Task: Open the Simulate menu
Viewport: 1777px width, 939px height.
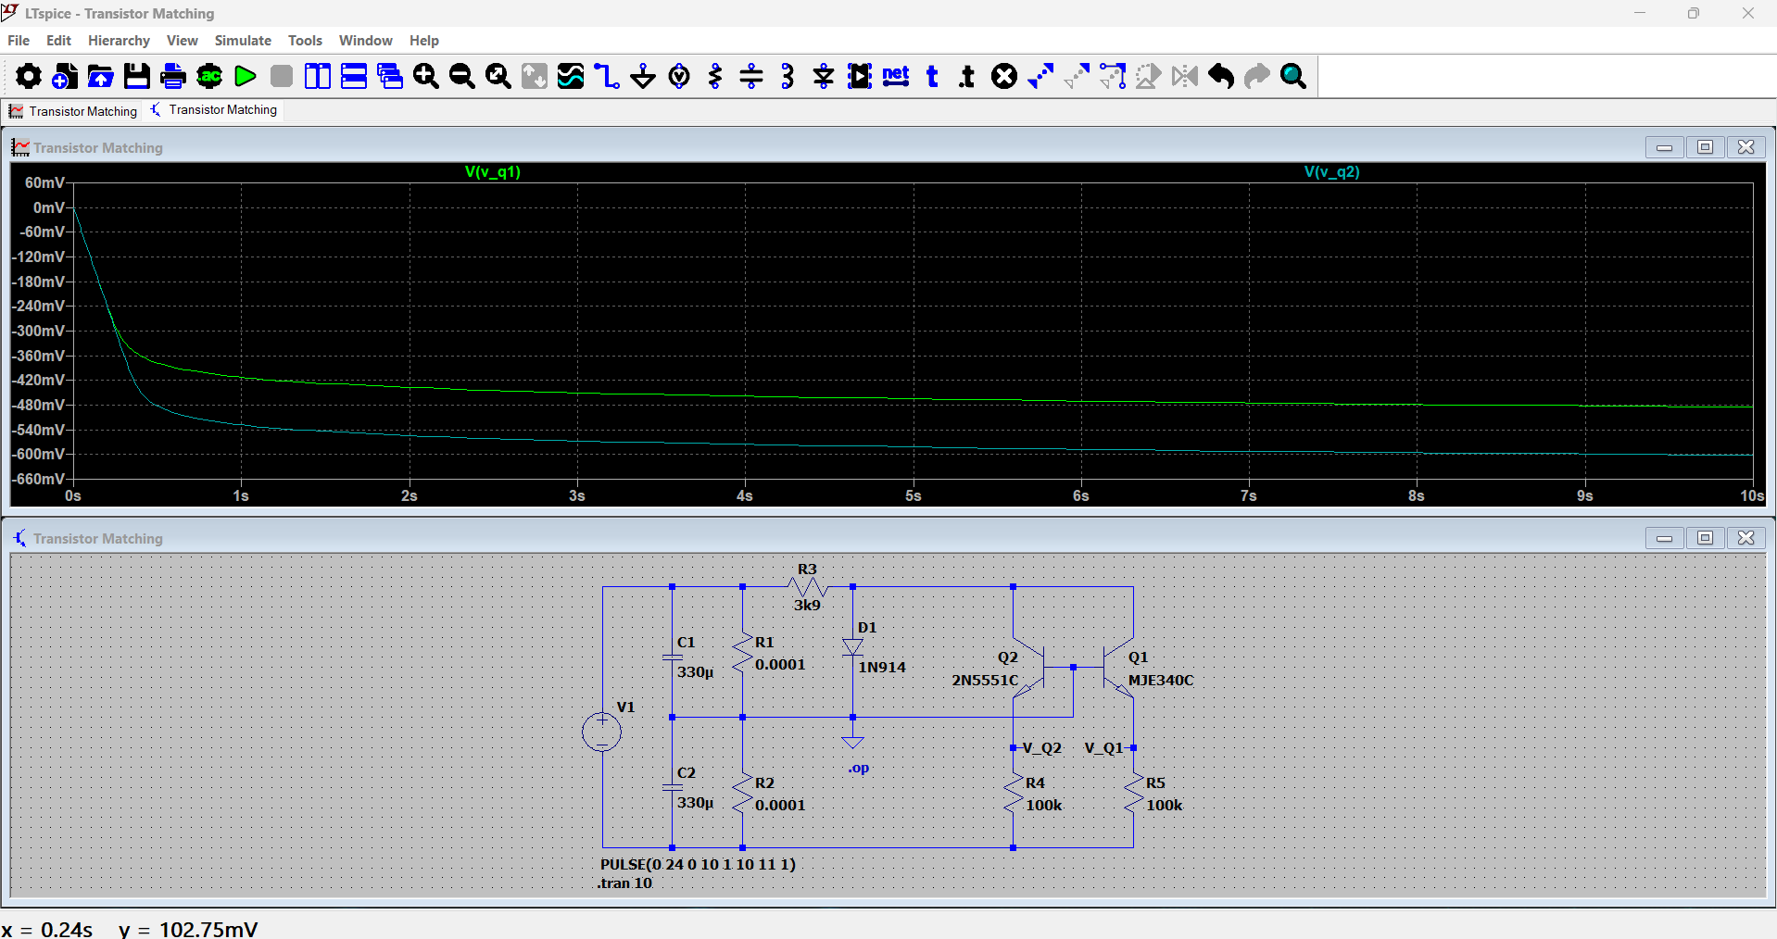Action: (243, 41)
